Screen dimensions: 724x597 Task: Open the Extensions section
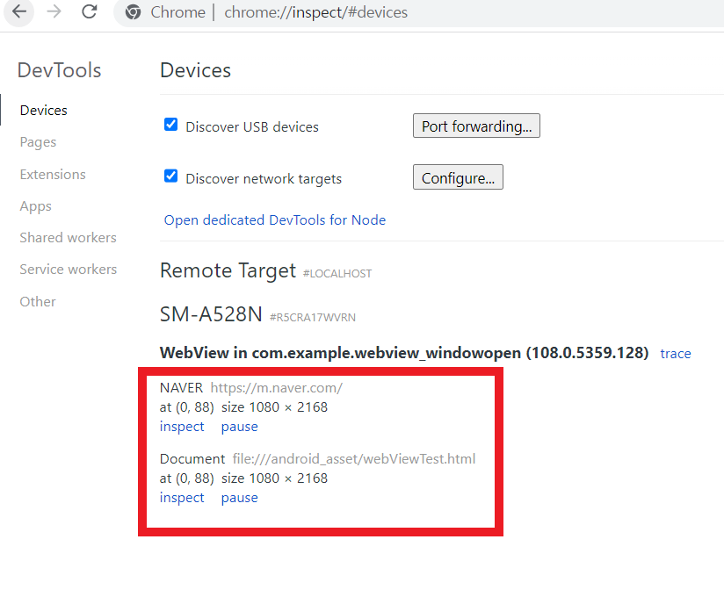pyautogui.click(x=53, y=175)
